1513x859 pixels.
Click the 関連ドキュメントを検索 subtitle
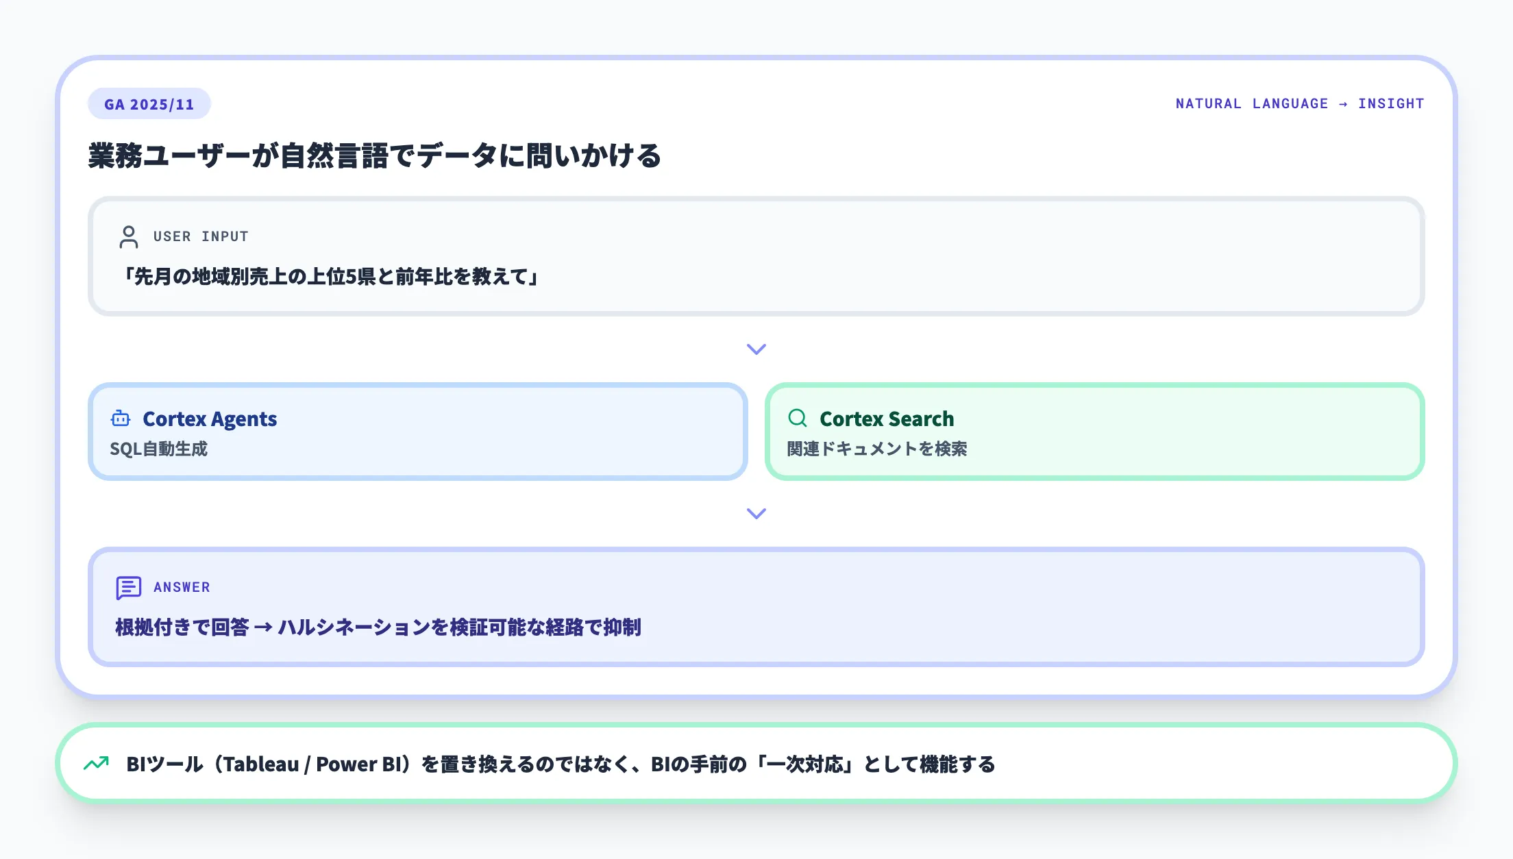pyautogui.click(x=876, y=449)
